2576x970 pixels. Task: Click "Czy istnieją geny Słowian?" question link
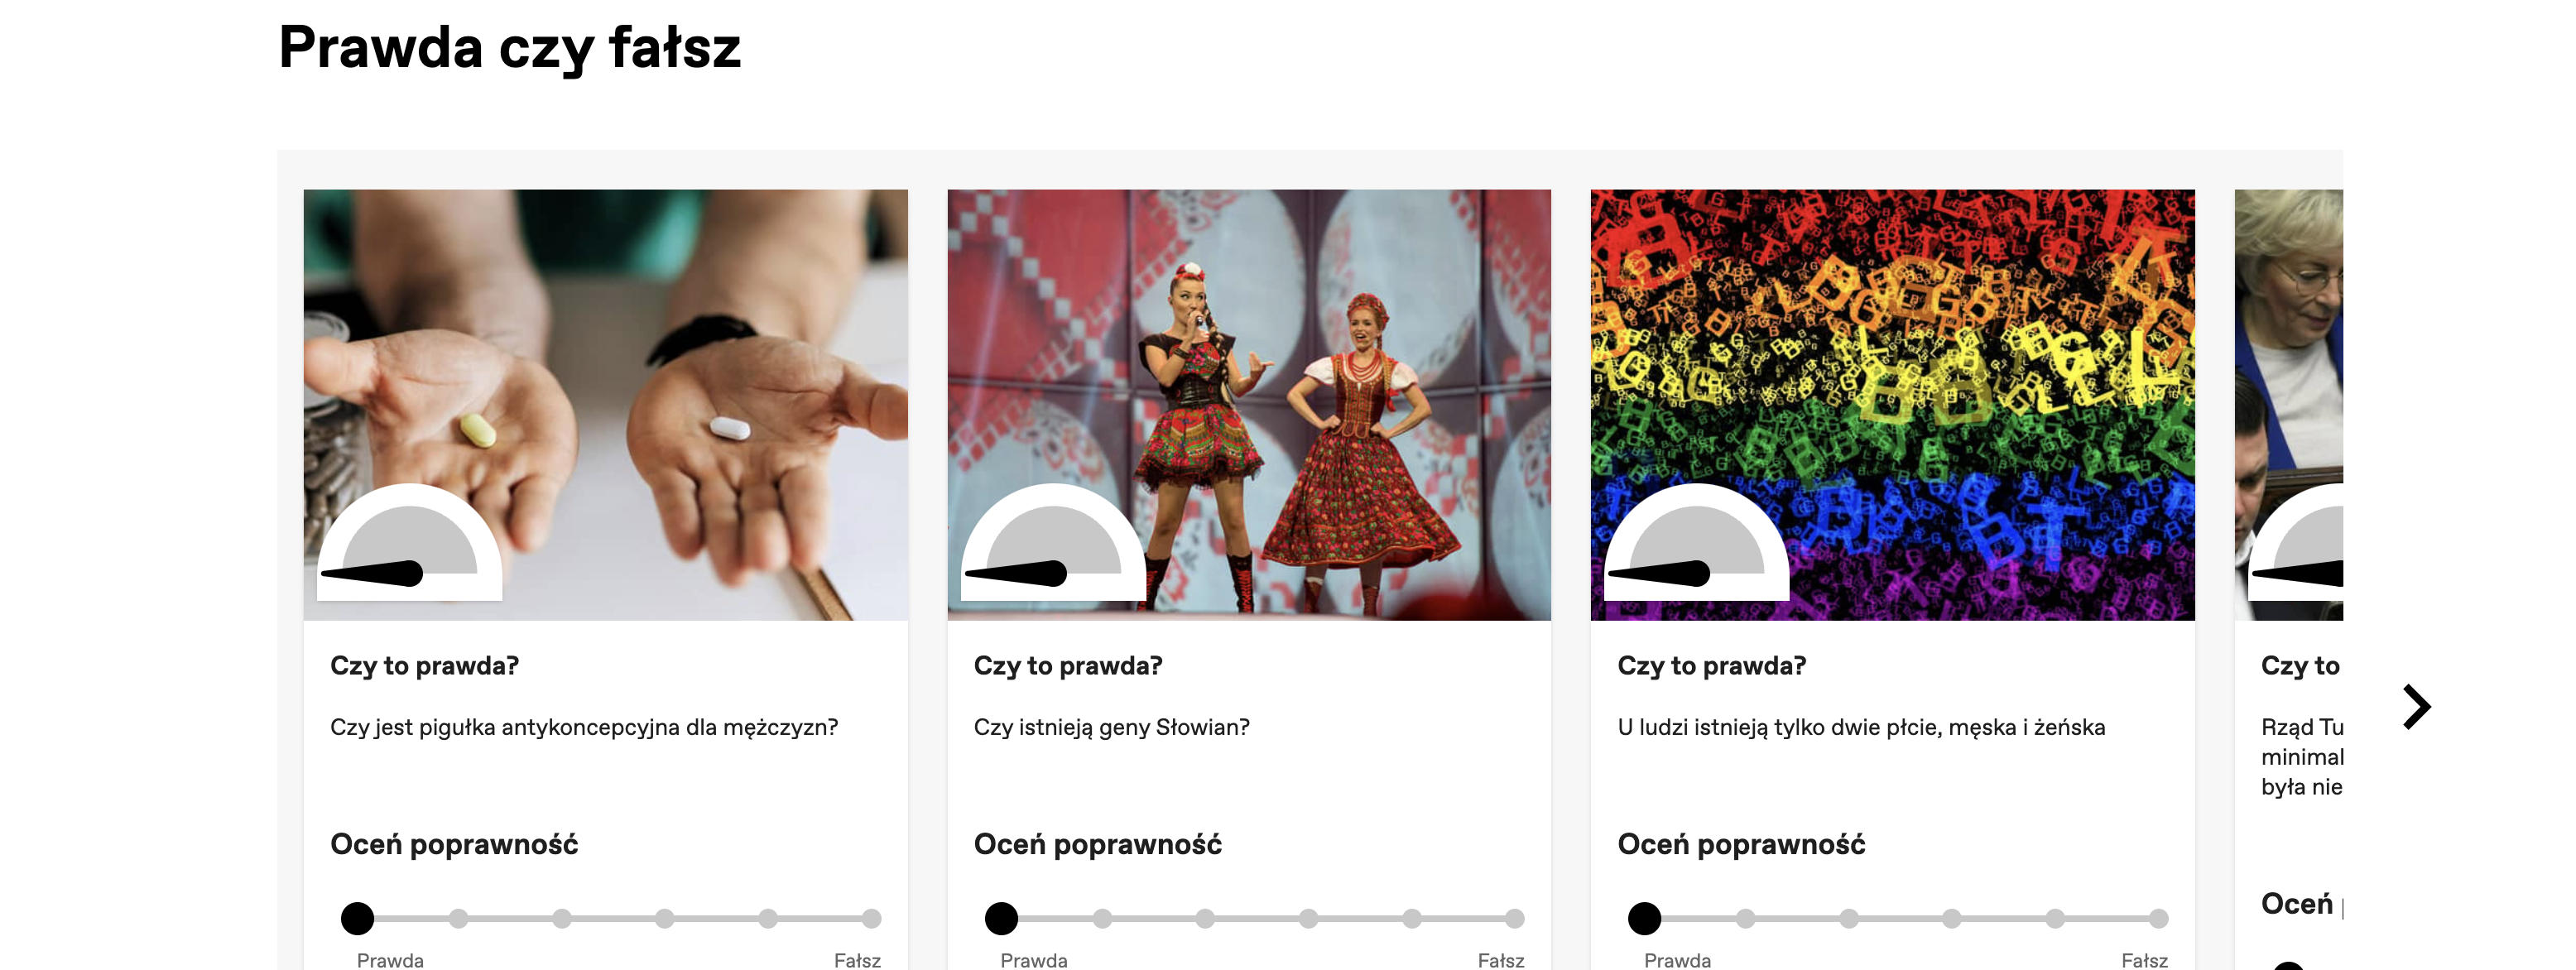(1111, 727)
